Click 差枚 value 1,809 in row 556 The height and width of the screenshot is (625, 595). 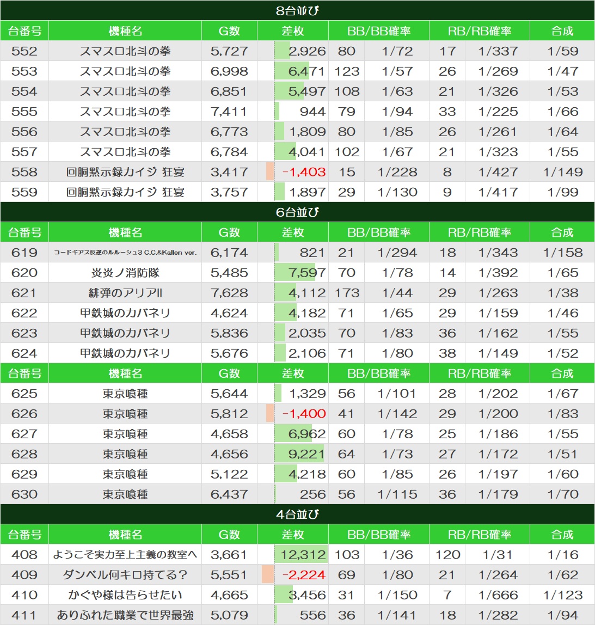click(307, 132)
